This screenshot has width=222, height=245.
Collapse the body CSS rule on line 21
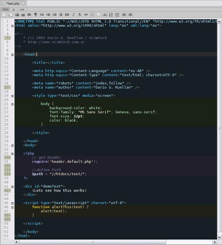coord(12,104)
